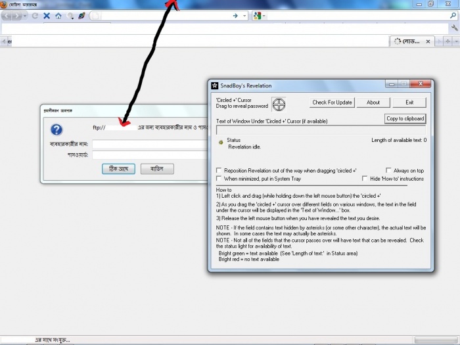
Task: Click the username field in FTP dialog
Action: click(x=150, y=144)
